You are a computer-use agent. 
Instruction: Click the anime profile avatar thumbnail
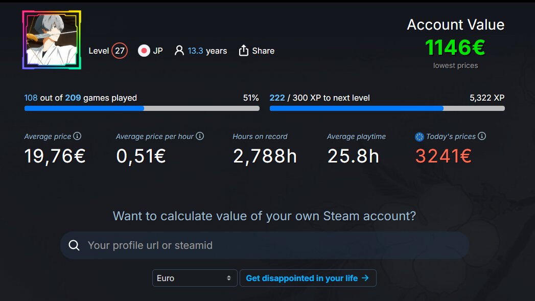(52, 40)
